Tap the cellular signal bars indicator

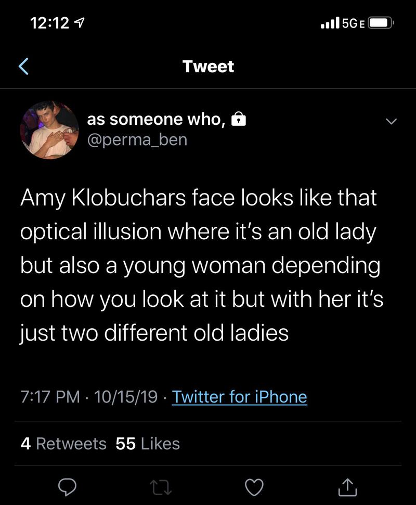[x=330, y=23]
